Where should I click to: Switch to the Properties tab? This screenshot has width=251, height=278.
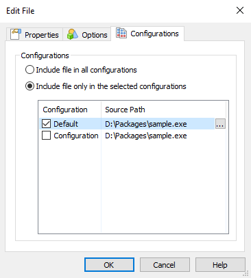click(34, 34)
